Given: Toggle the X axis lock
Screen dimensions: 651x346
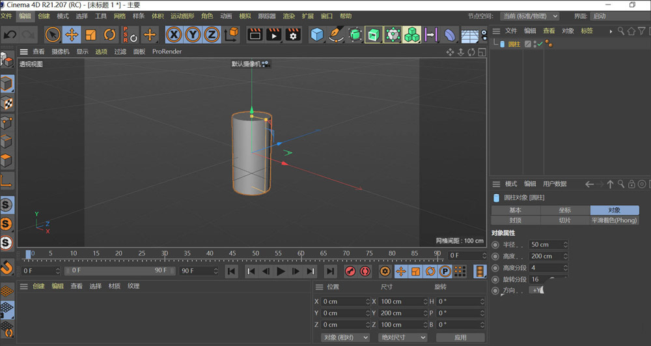Looking at the screenshot, I should [174, 35].
